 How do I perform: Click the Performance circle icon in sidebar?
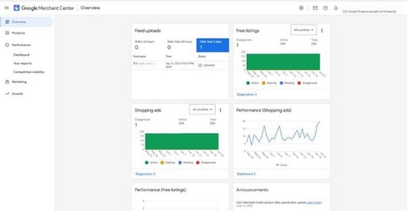coord(7,45)
